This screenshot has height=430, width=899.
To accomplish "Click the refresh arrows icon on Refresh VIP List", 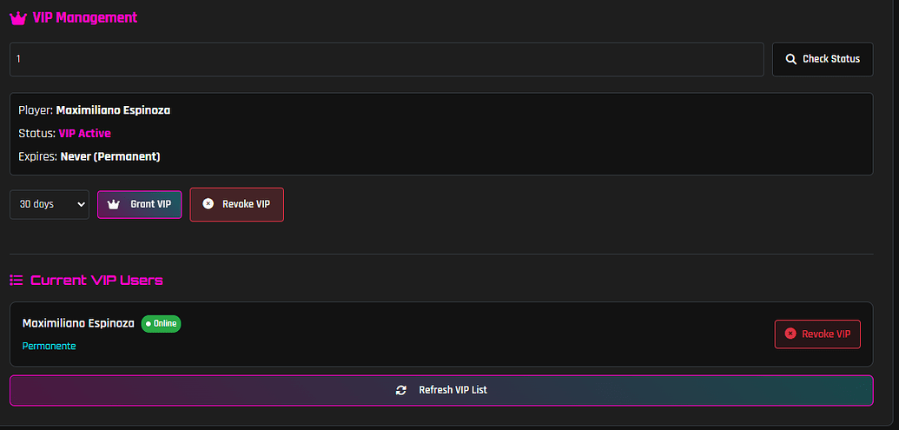I will 400,390.
